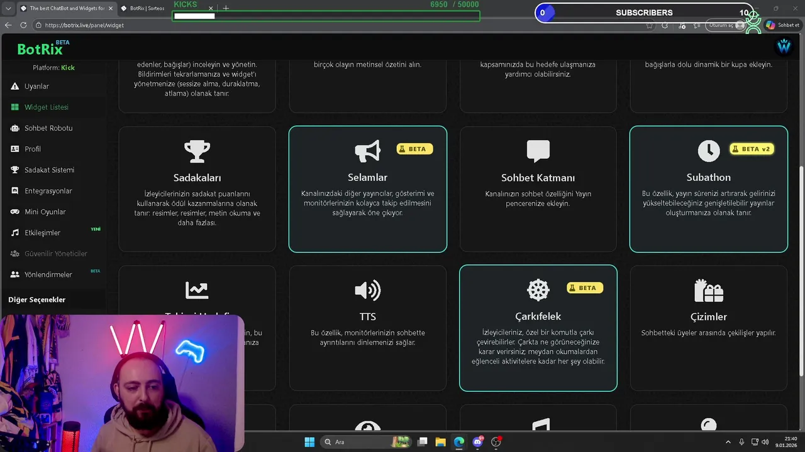
Task: Open the Yönlendirmeler people icon
Action: click(x=15, y=274)
